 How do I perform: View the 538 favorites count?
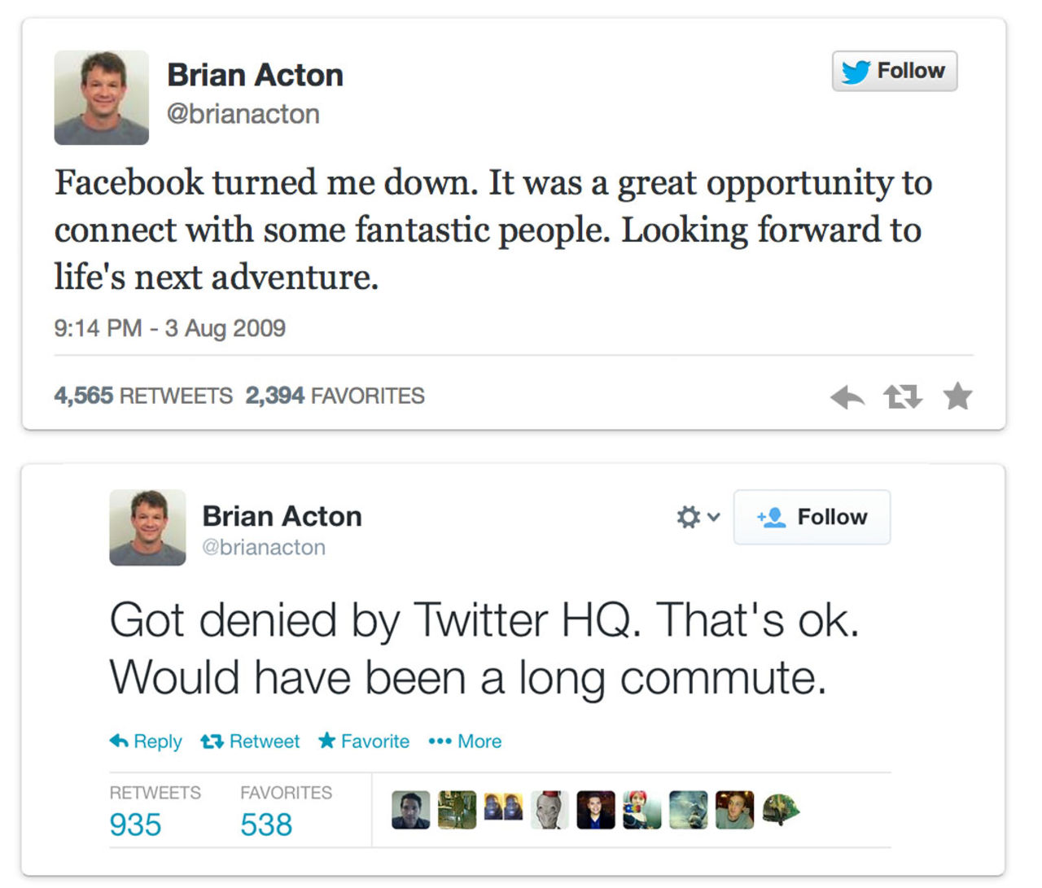coord(266,825)
